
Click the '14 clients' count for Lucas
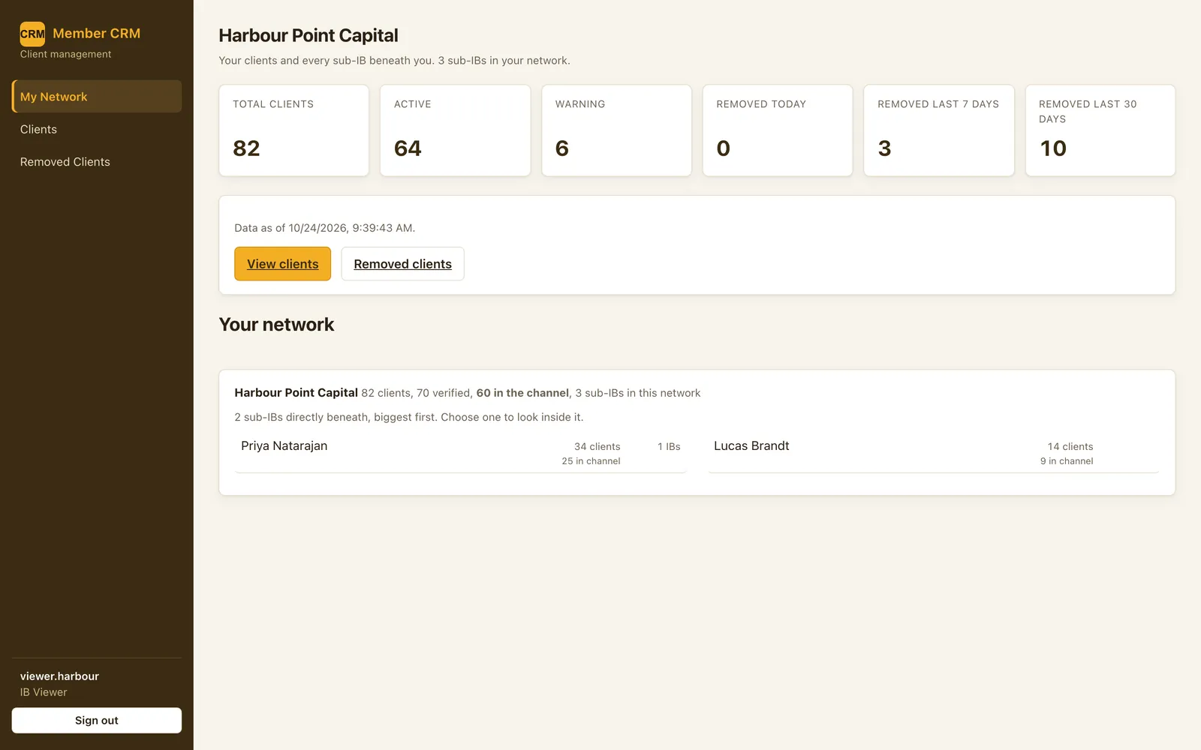(1070, 446)
